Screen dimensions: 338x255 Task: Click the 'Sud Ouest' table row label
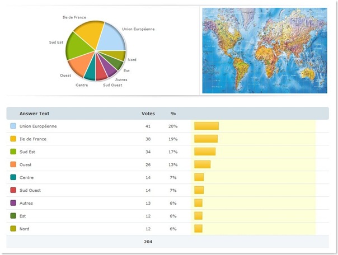pyautogui.click(x=30, y=190)
